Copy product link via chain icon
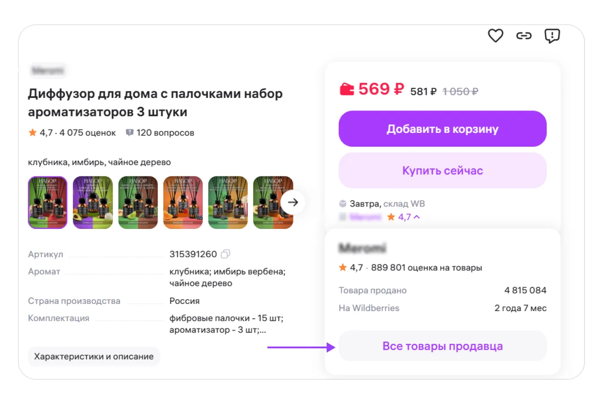This screenshot has width=603, height=404. [x=524, y=35]
